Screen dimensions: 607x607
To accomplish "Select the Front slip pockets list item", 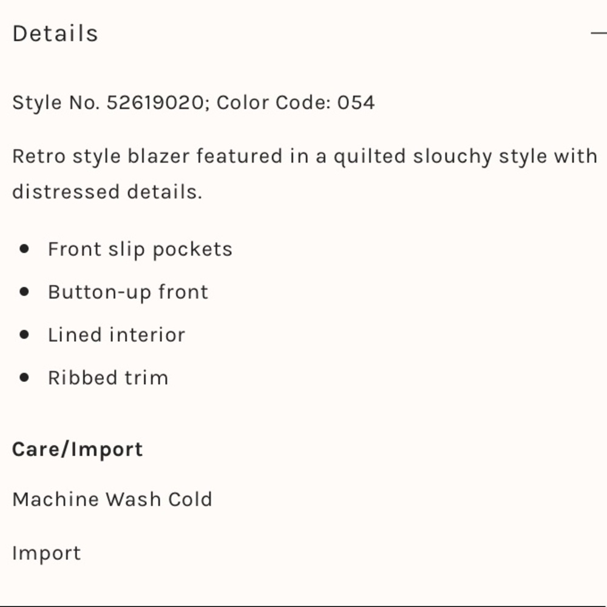I will click(140, 249).
